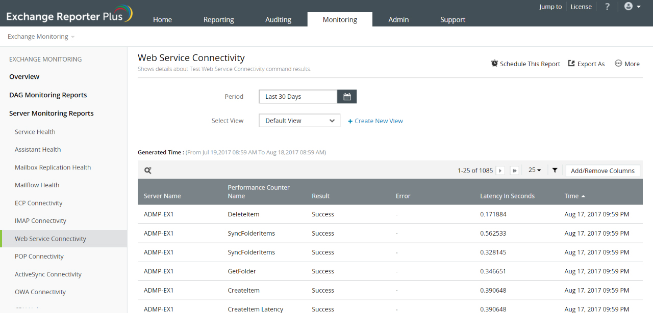Open the More options menu

627,64
